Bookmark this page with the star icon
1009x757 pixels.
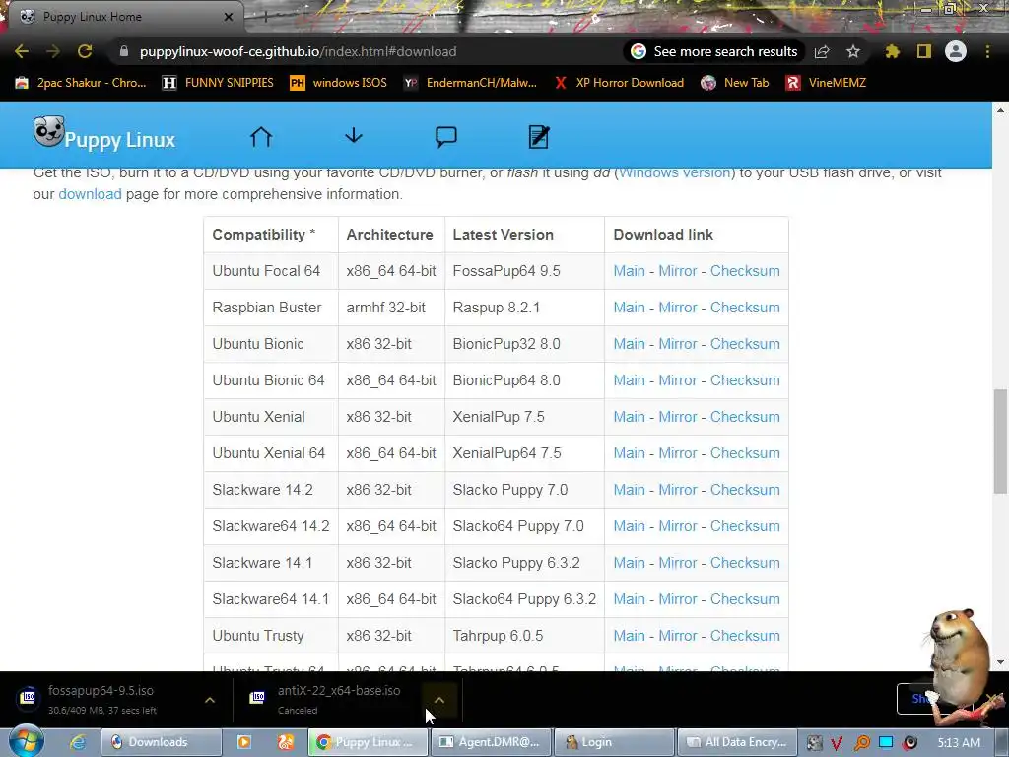[x=853, y=51]
